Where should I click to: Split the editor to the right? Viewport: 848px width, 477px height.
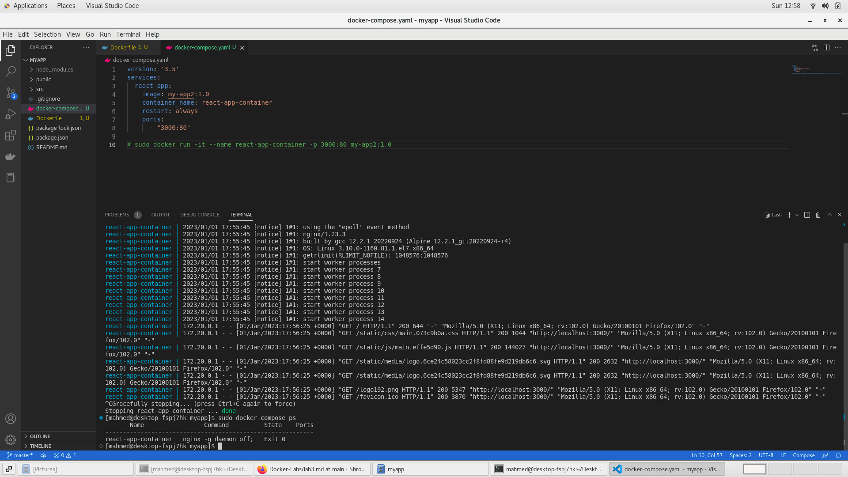tap(826, 48)
